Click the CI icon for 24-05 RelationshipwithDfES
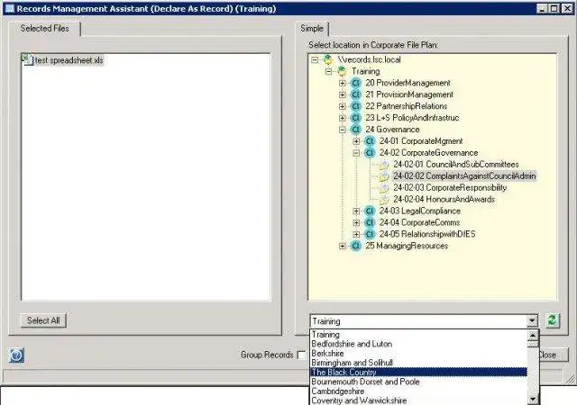The height and width of the screenshot is (405, 577). click(x=370, y=234)
